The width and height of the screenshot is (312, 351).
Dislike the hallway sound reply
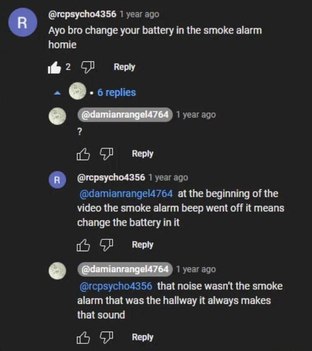(106, 337)
